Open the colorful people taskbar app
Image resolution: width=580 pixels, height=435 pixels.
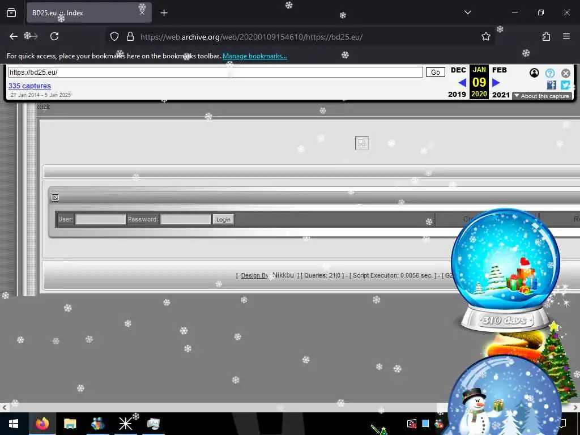coord(97,424)
